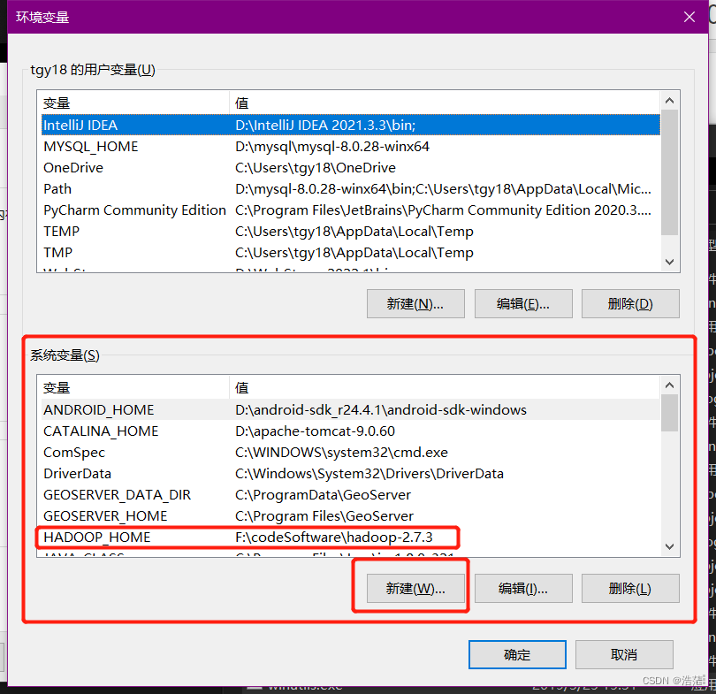Click value C:\Windows\System32\Drivers\DriverData
This screenshot has width=716, height=694.
tap(369, 474)
